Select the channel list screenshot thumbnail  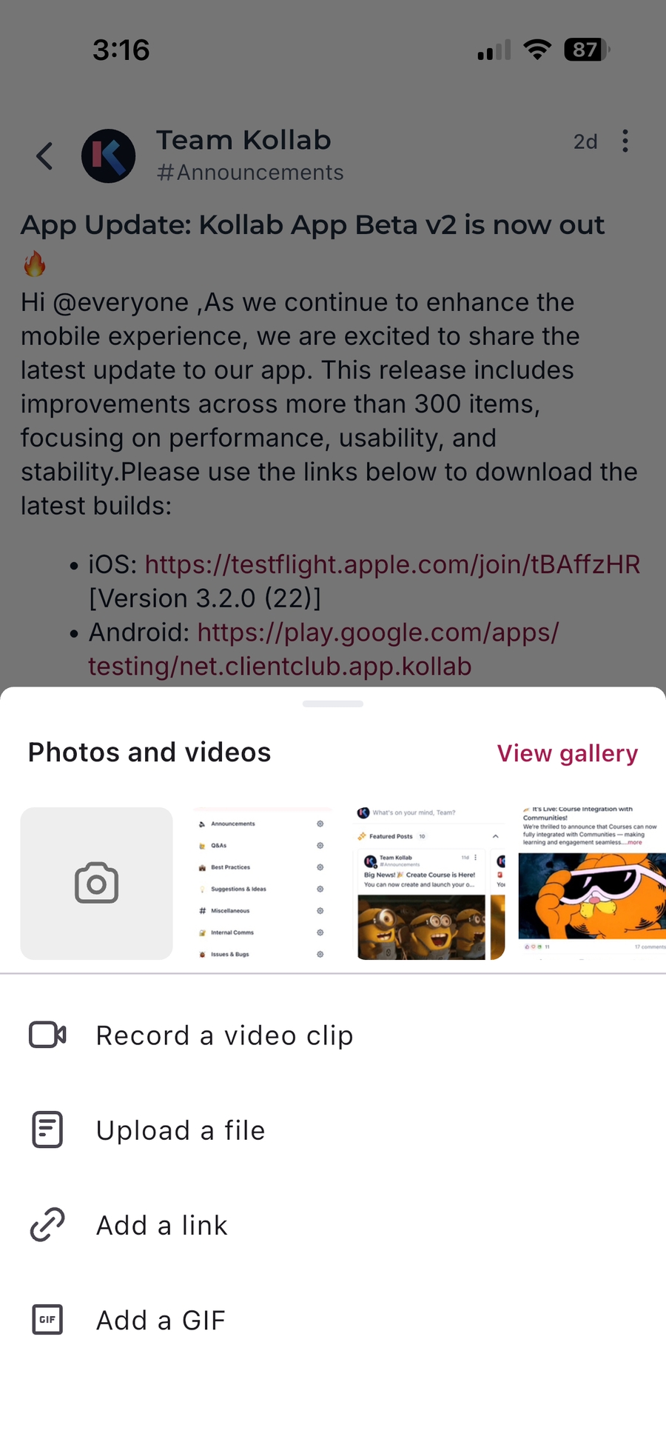(x=261, y=883)
